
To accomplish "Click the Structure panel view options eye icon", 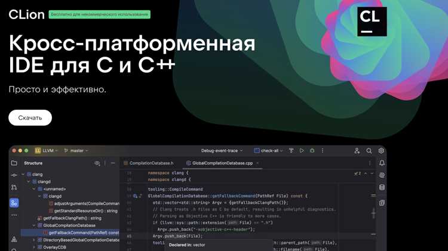I will coord(97,163).
